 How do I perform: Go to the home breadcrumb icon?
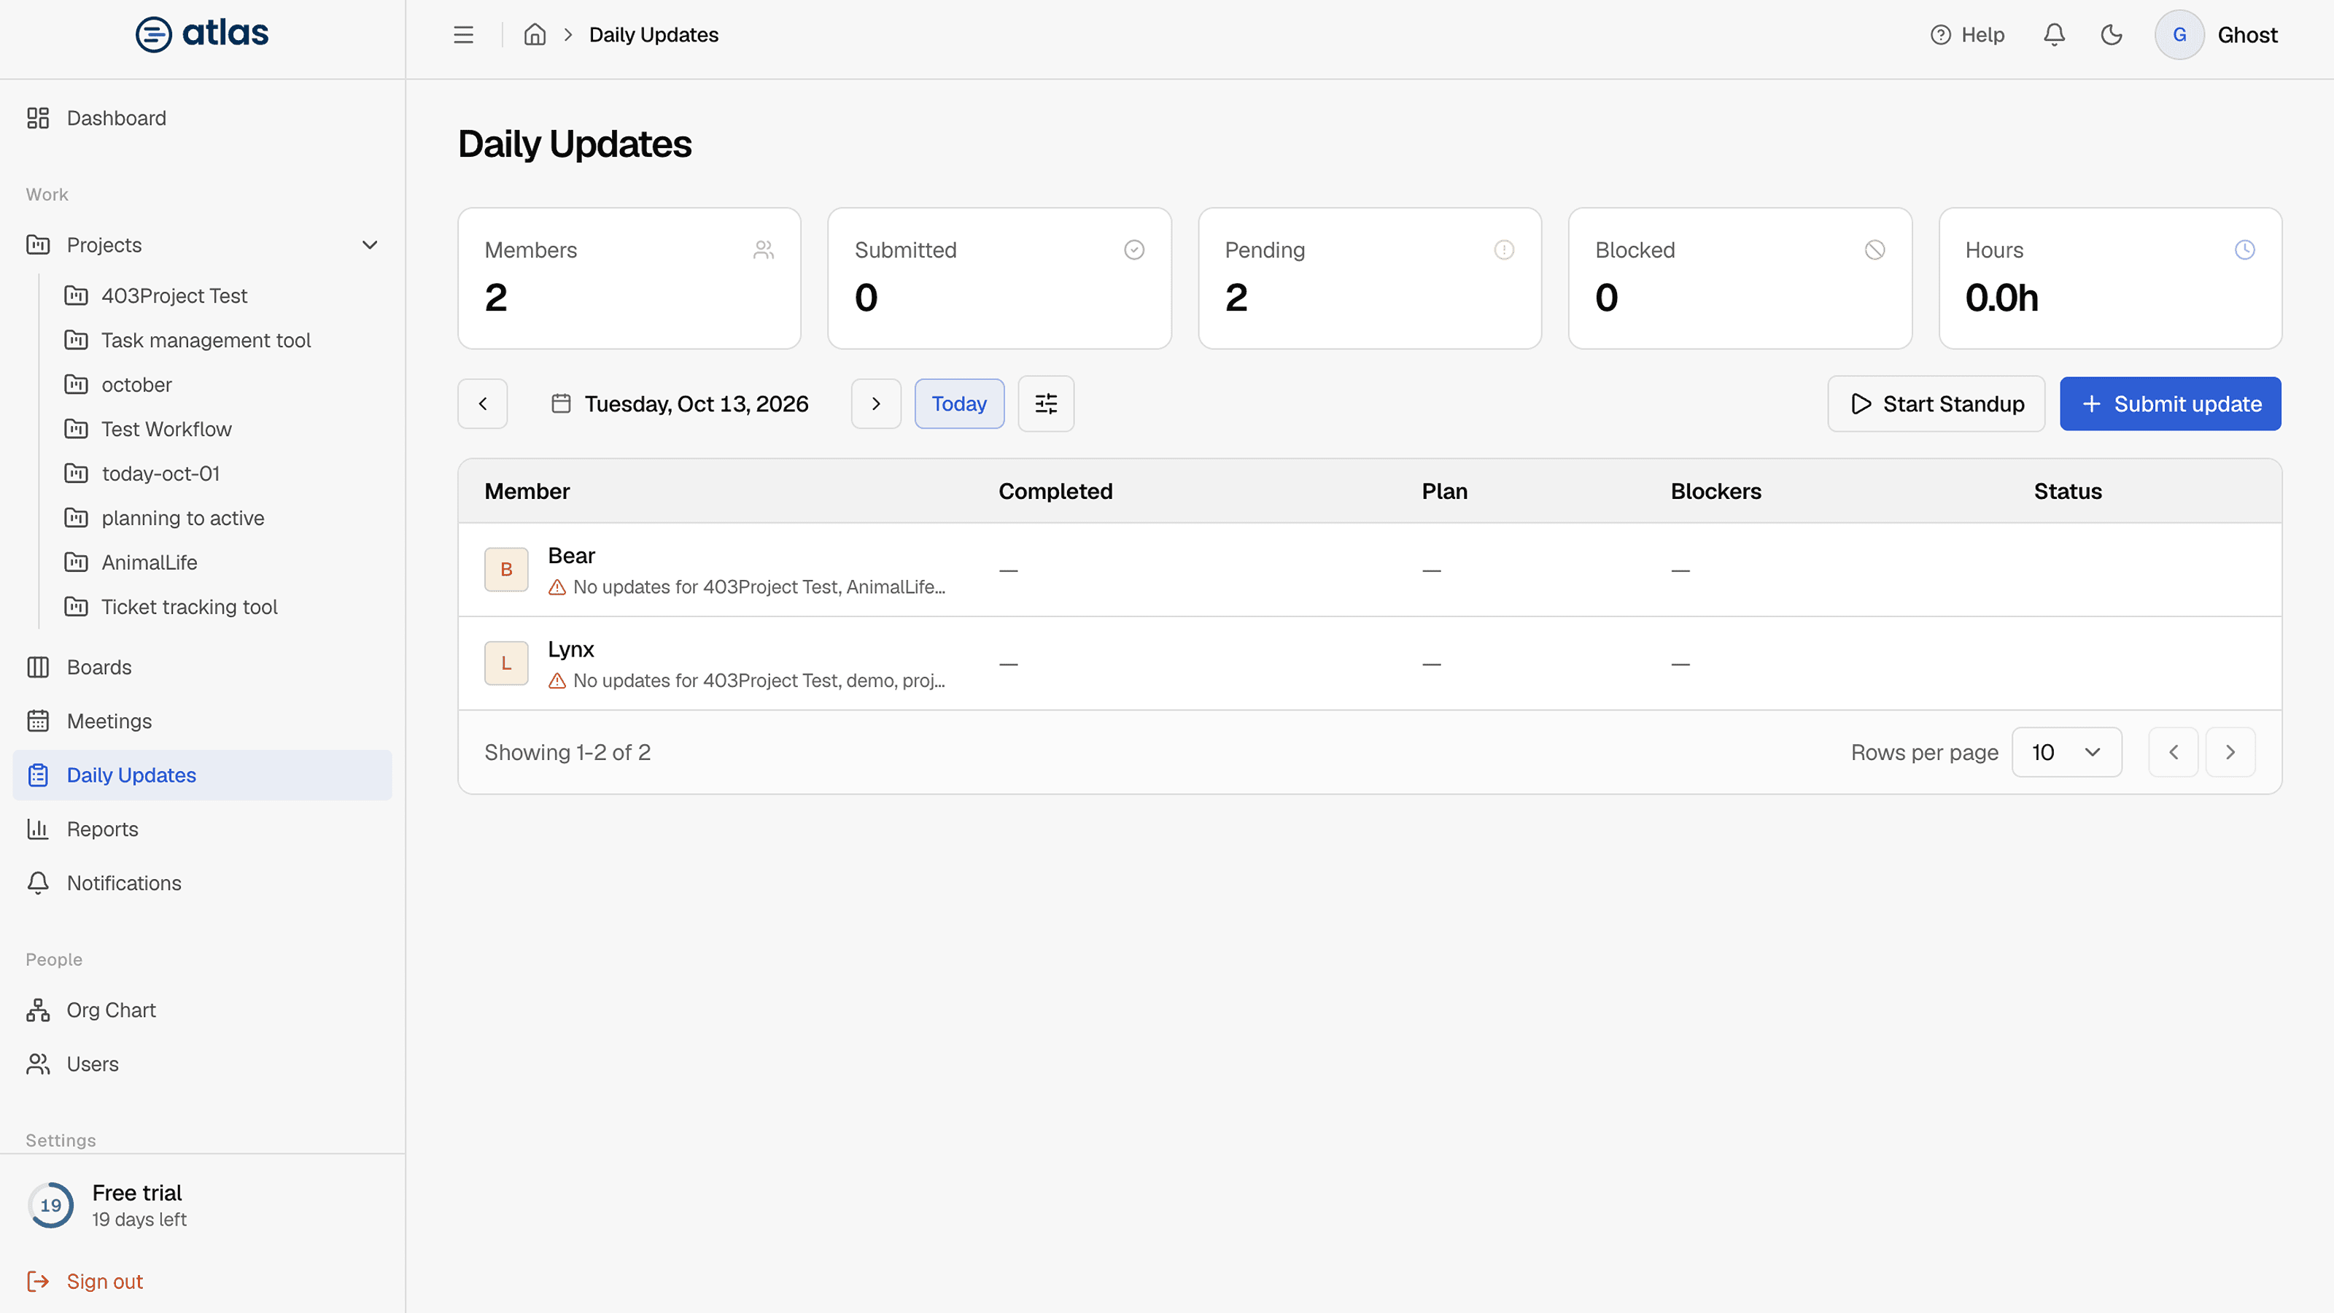point(535,34)
